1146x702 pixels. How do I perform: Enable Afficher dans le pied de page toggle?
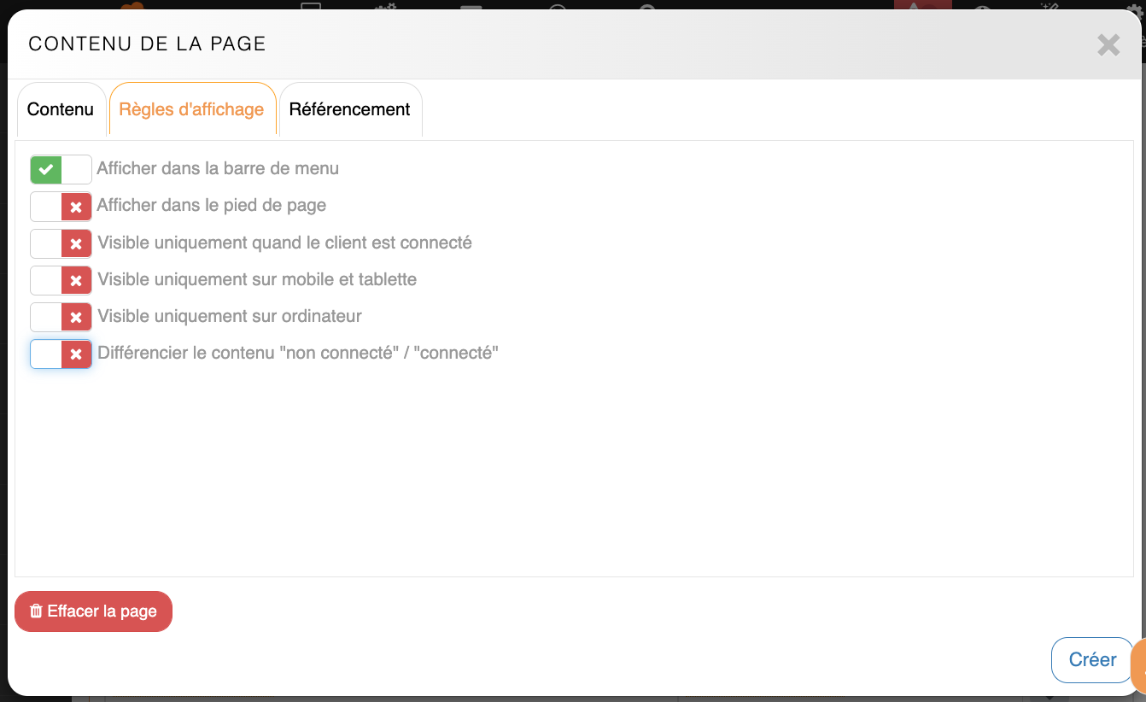pos(61,206)
